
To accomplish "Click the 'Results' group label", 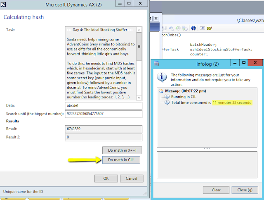I will (12, 121).
